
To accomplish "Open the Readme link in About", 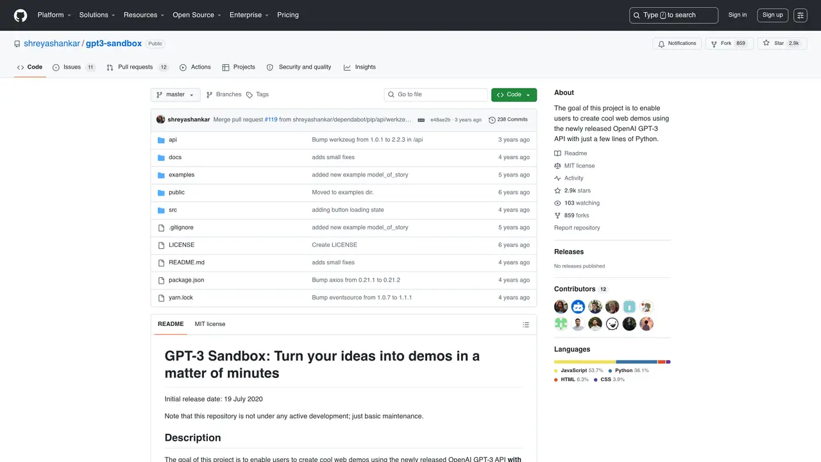I will tap(571, 153).
